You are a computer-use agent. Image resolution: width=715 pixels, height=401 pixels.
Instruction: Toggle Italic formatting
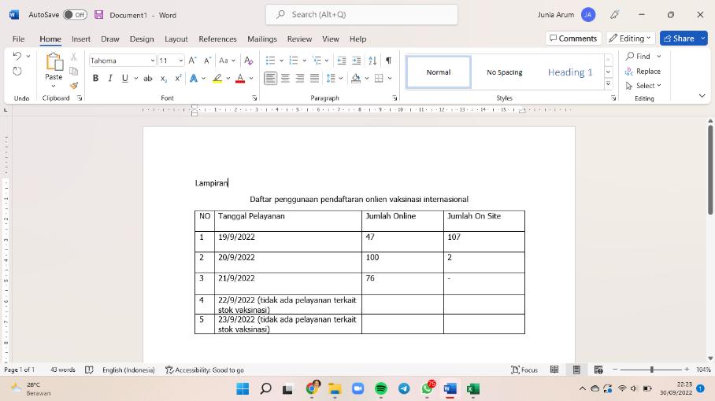point(110,79)
